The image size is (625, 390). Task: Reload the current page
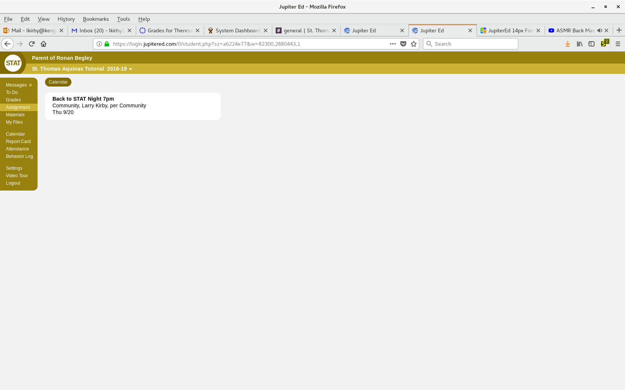(x=32, y=44)
